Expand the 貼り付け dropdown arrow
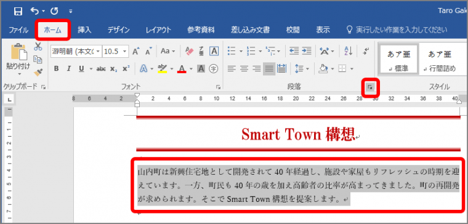 tap(20, 74)
